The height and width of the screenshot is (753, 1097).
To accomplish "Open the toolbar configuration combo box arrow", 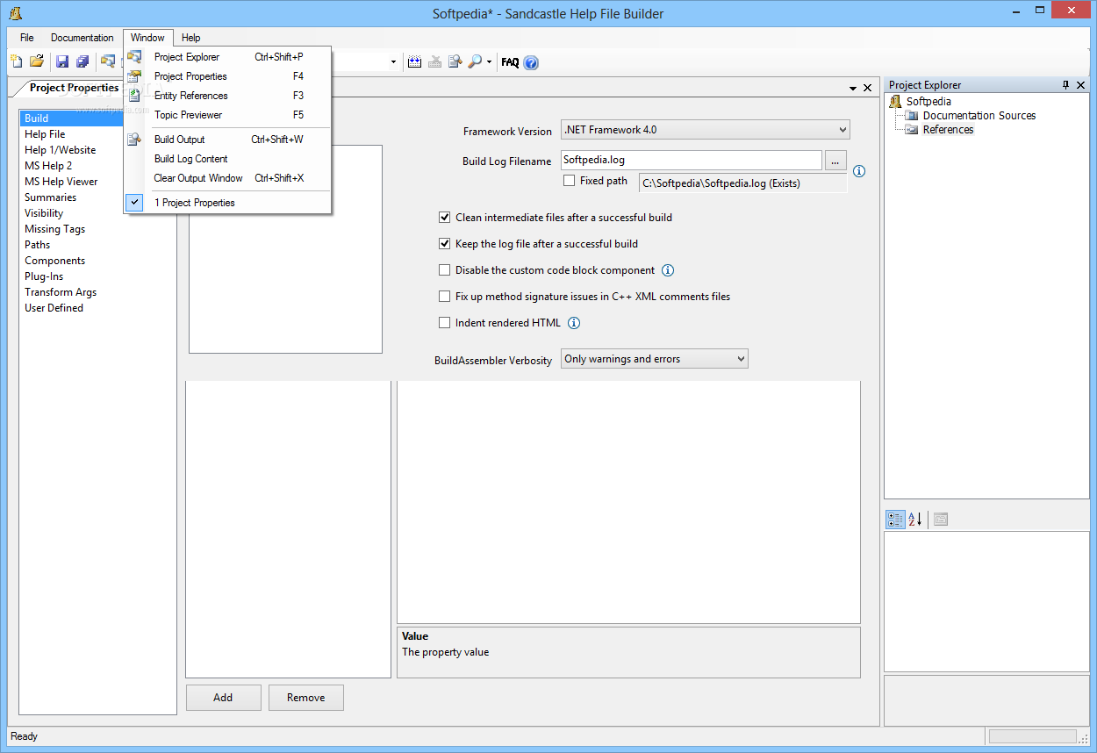I will tap(393, 62).
